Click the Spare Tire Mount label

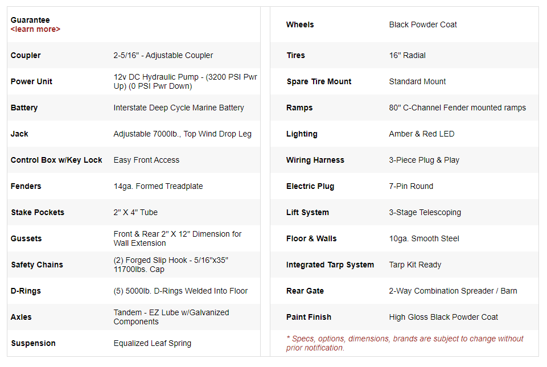(319, 81)
